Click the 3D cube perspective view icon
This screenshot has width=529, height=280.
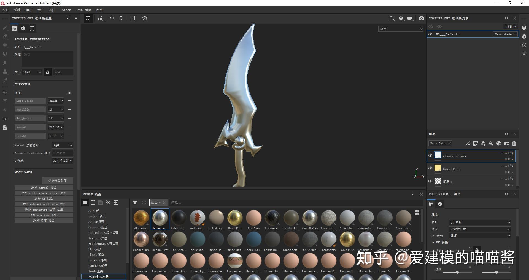[x=401, y=18]
